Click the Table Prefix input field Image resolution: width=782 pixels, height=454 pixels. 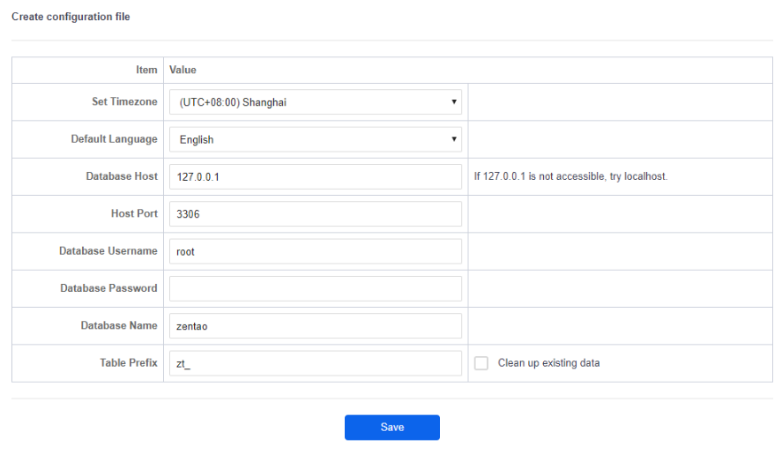coord(315,363)
